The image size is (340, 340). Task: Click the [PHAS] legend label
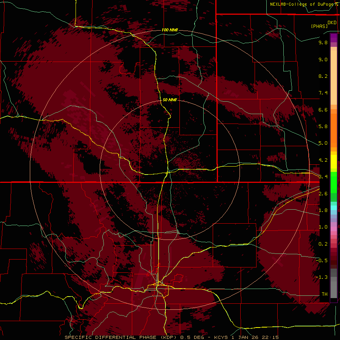pos(319,26)
